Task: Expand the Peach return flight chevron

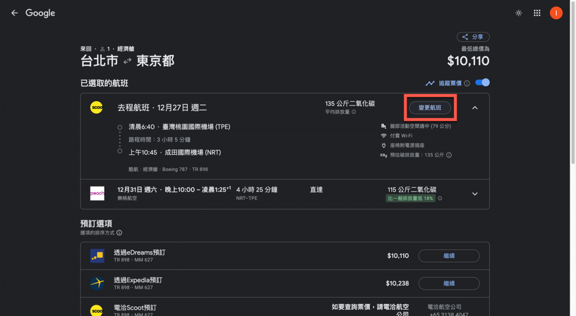Action: (475, 194)
